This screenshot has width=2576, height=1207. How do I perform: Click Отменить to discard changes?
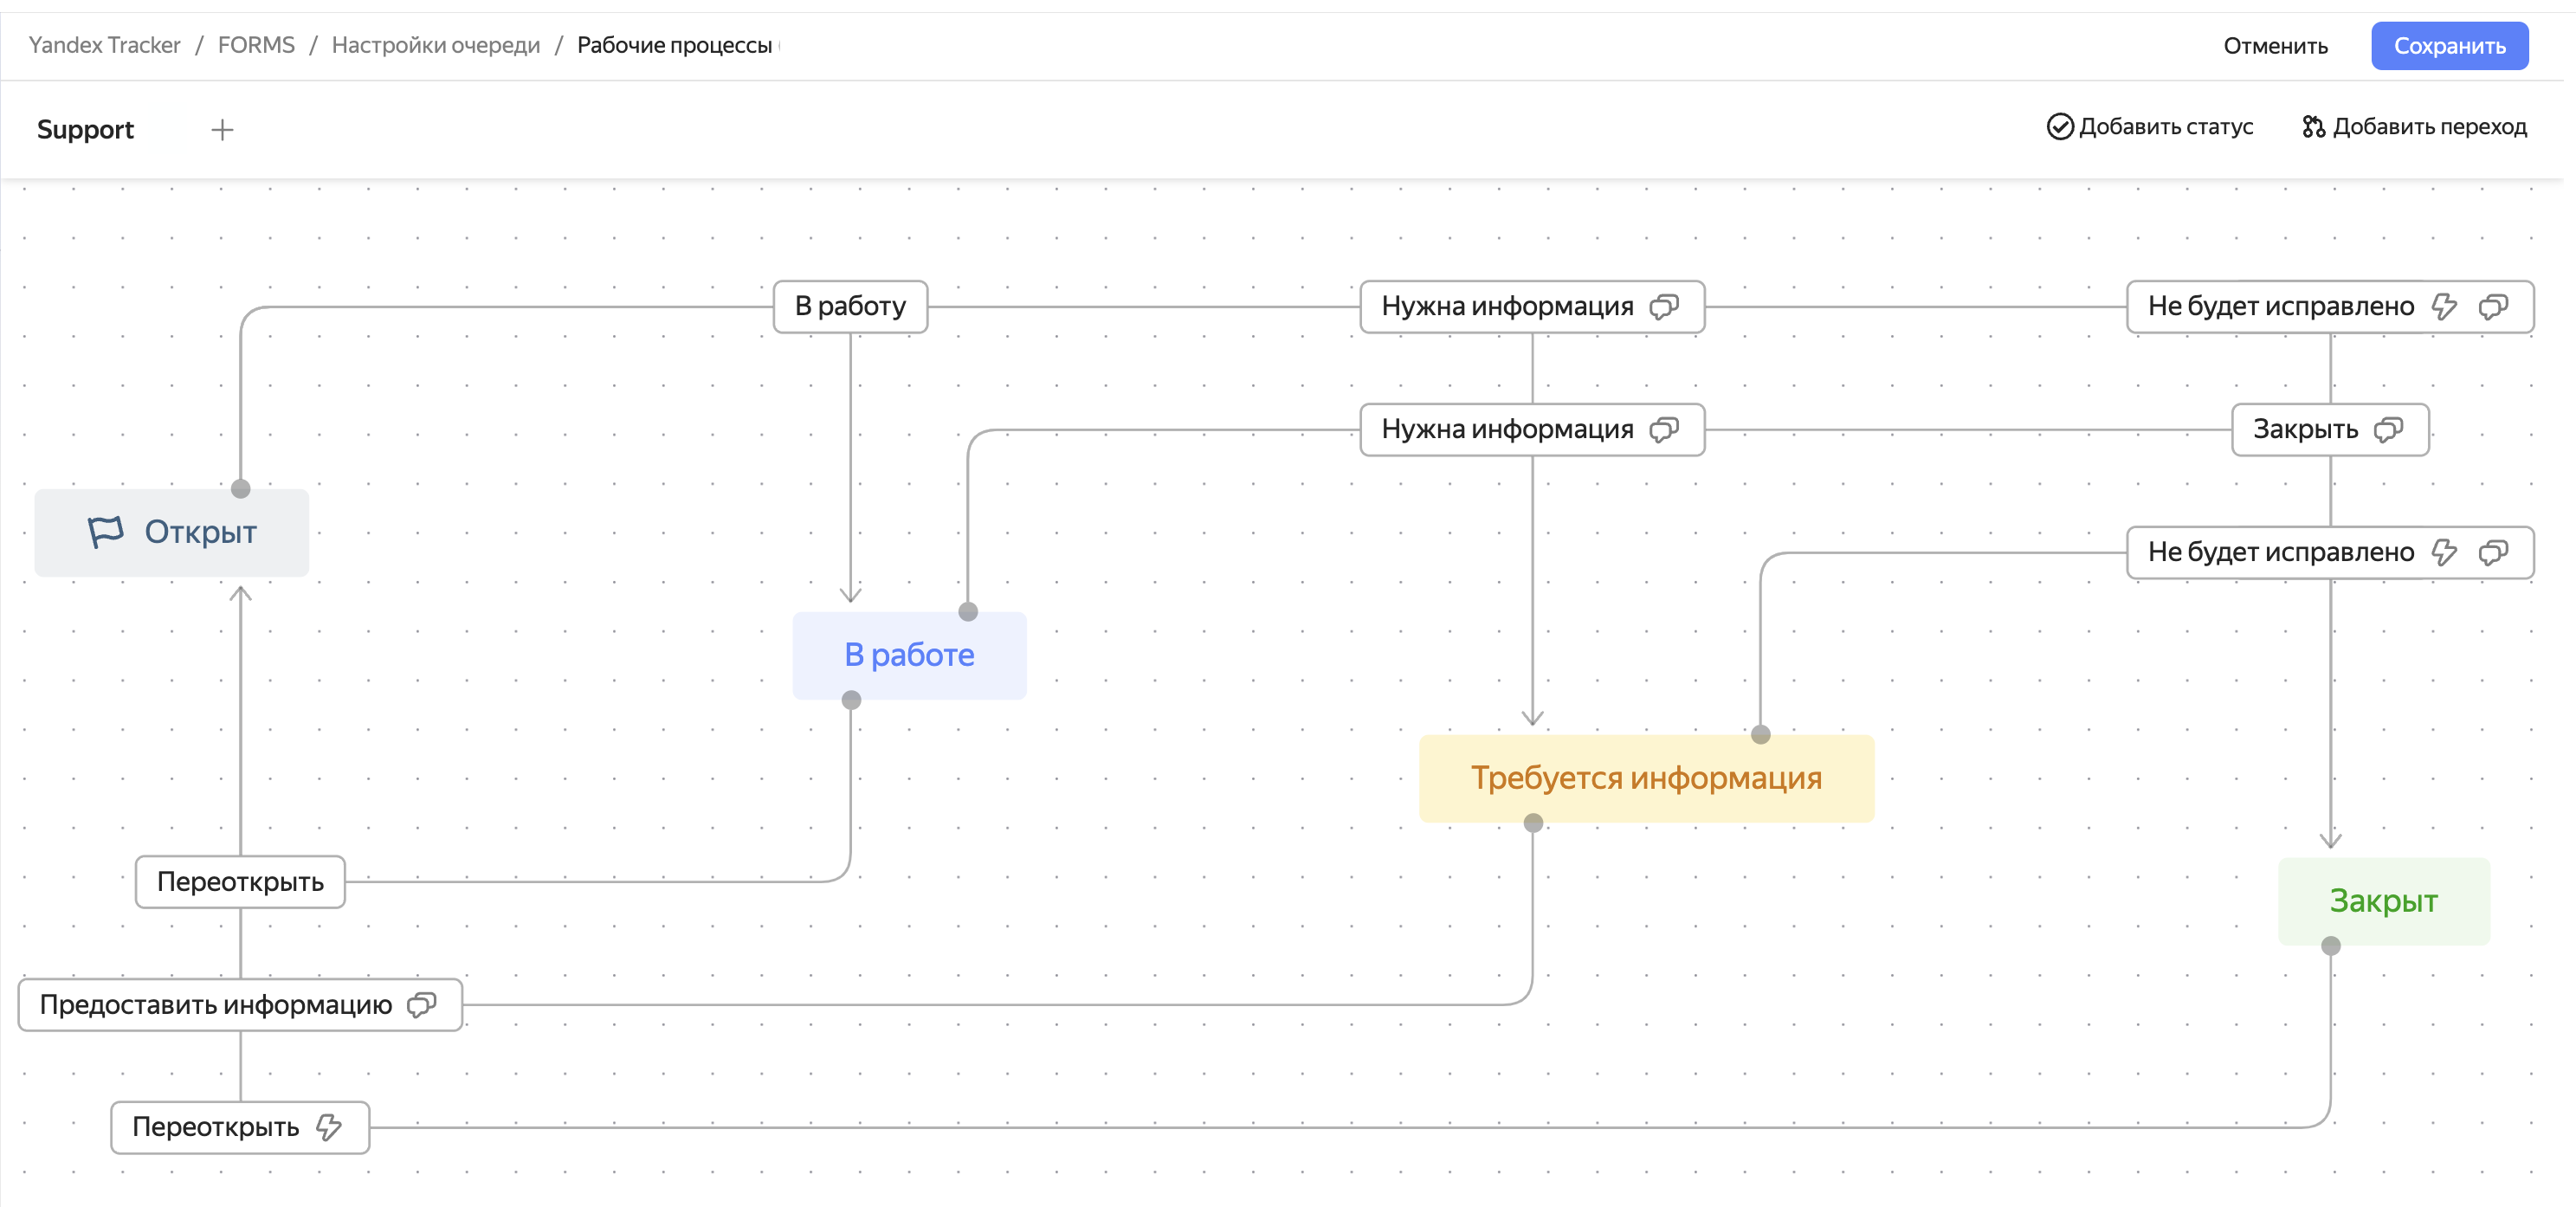[2275, 46]
